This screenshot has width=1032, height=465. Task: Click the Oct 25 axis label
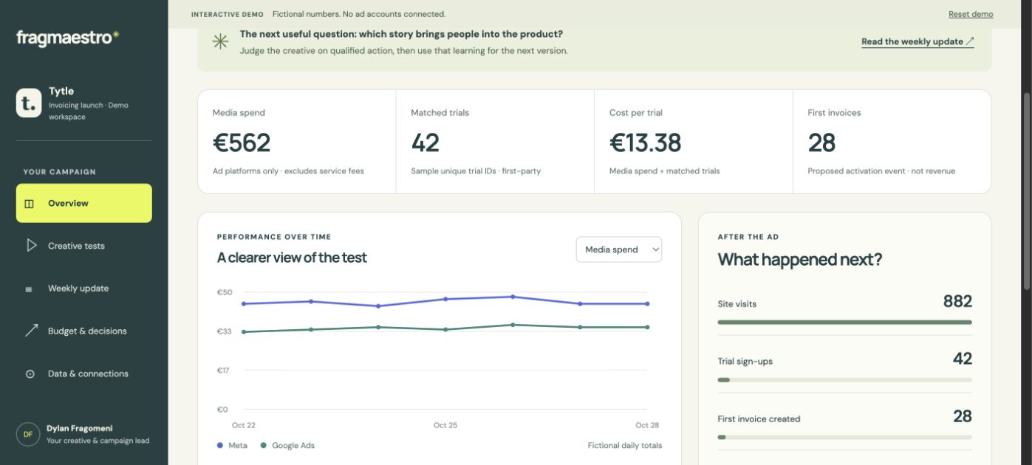pos(445,425)
